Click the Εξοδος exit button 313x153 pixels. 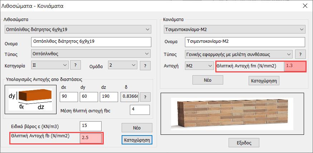coord(244,143)
